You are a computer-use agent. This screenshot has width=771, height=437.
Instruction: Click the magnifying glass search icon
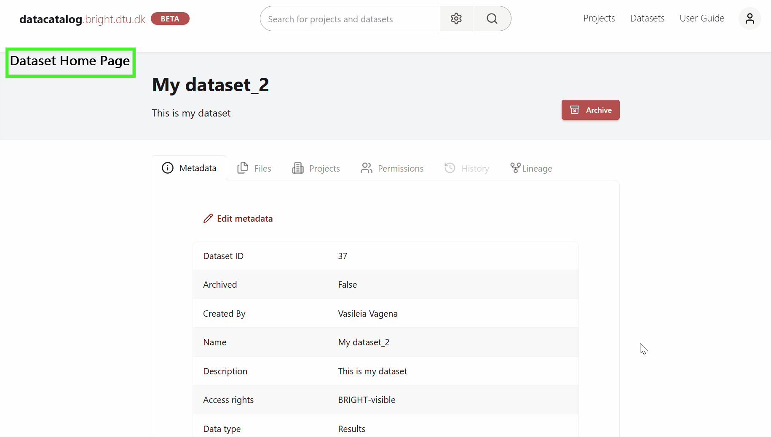coord(492,19)
